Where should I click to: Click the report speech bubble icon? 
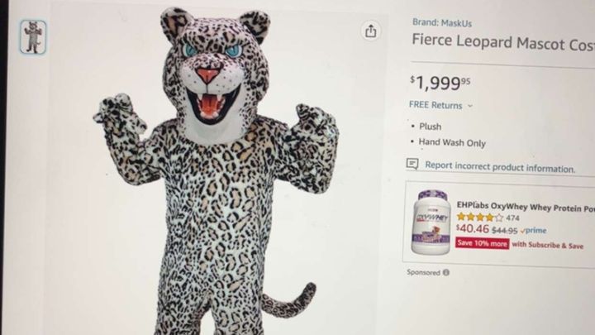(x=413, y=165)
